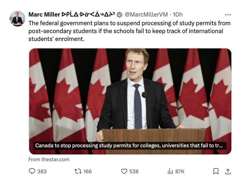Click the 87K views count
Image resolution: width=245 pixels, height=187 pixels.
pyautogui.click(x=180, y=171)
